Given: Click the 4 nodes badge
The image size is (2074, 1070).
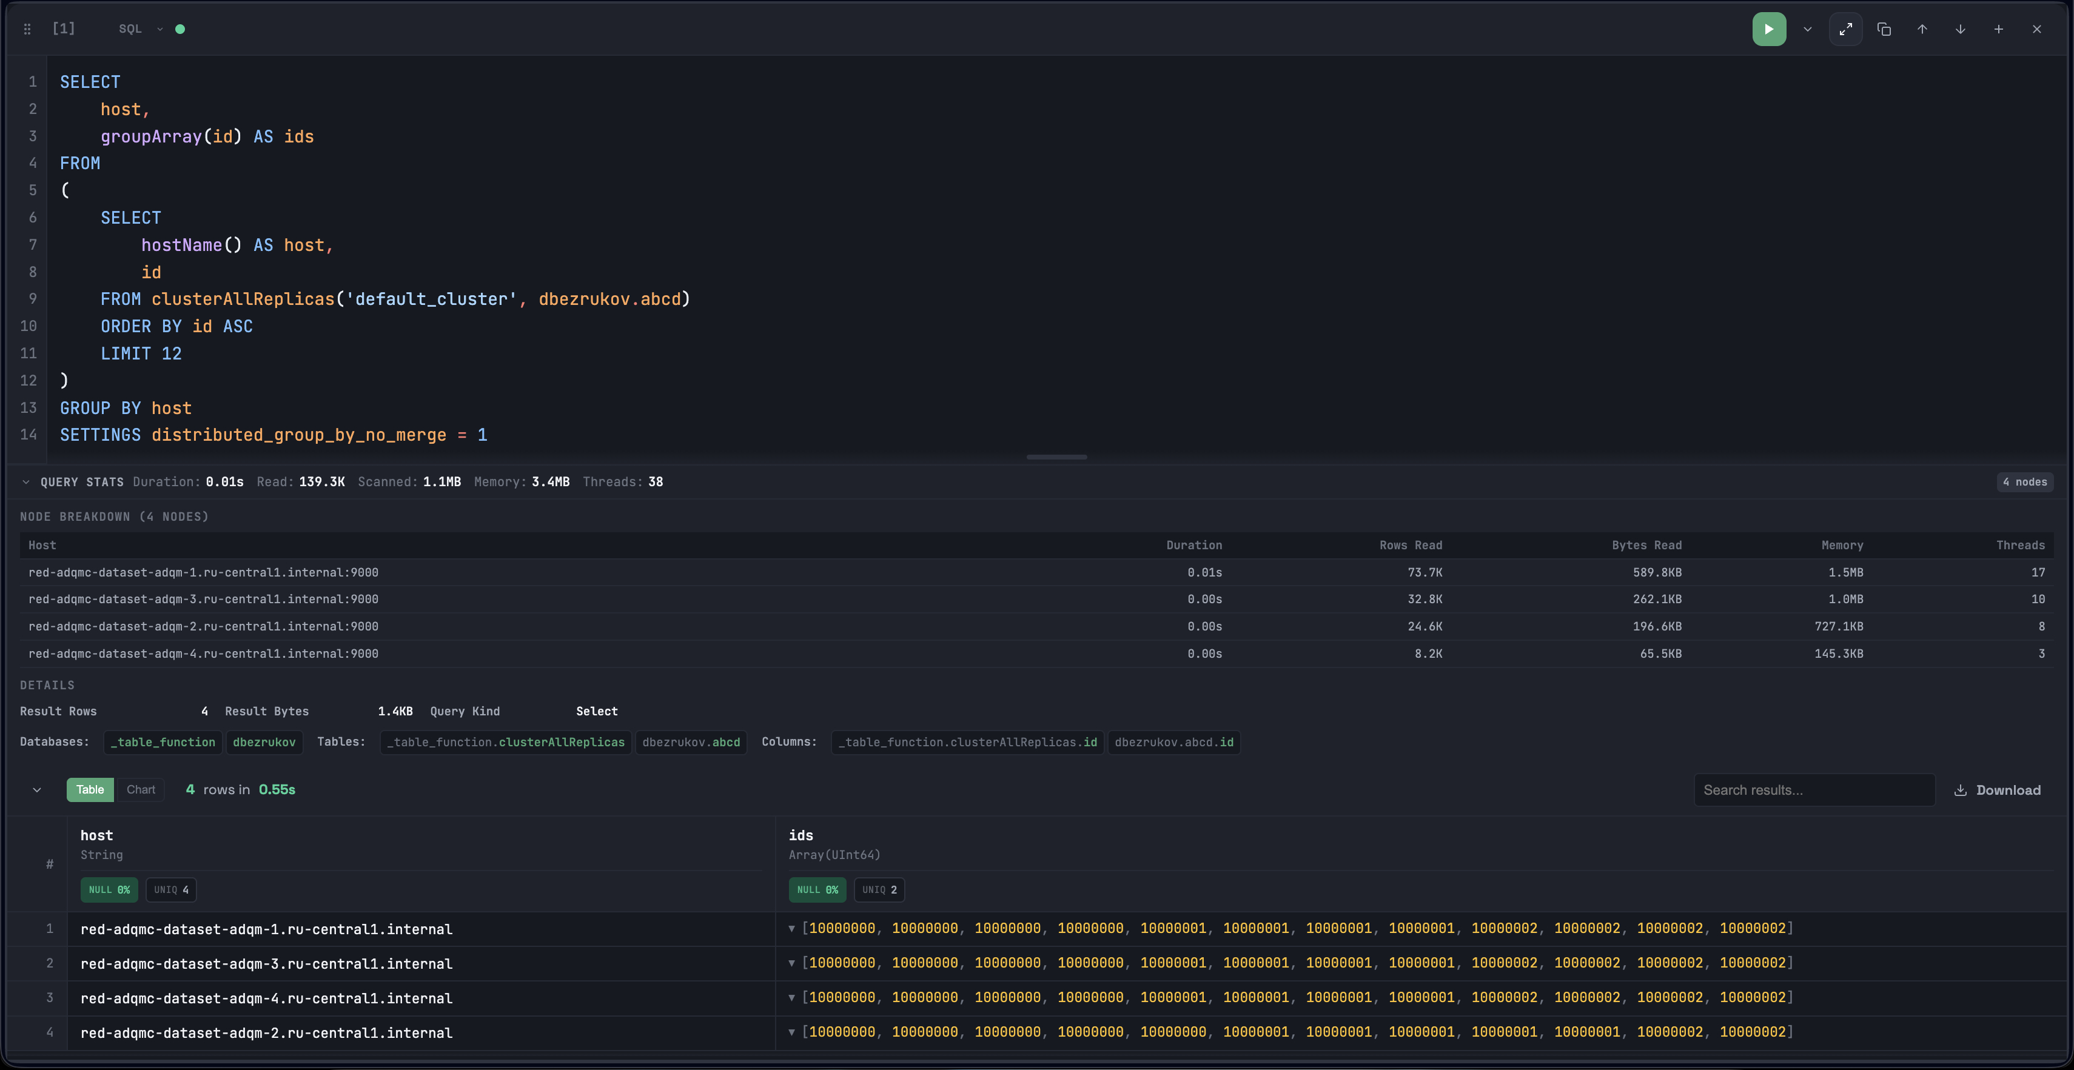Looking at the screenshot, I should tap(2025, 483).
